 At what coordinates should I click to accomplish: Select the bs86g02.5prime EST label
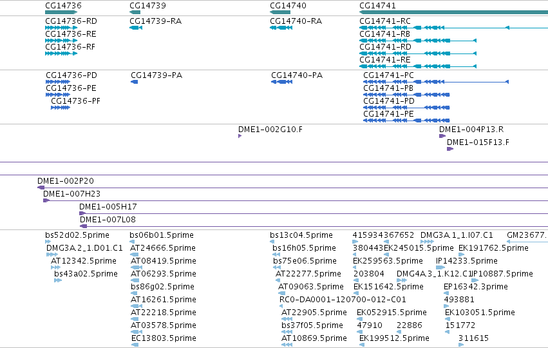(x=162, y=287)
